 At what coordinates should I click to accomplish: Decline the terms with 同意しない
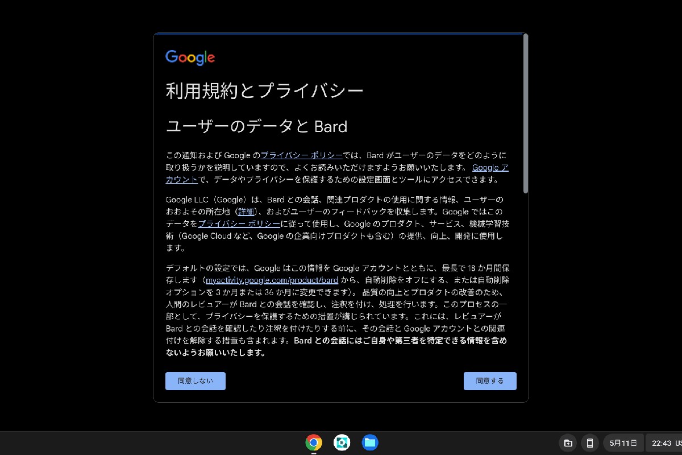tap(195, 381)
